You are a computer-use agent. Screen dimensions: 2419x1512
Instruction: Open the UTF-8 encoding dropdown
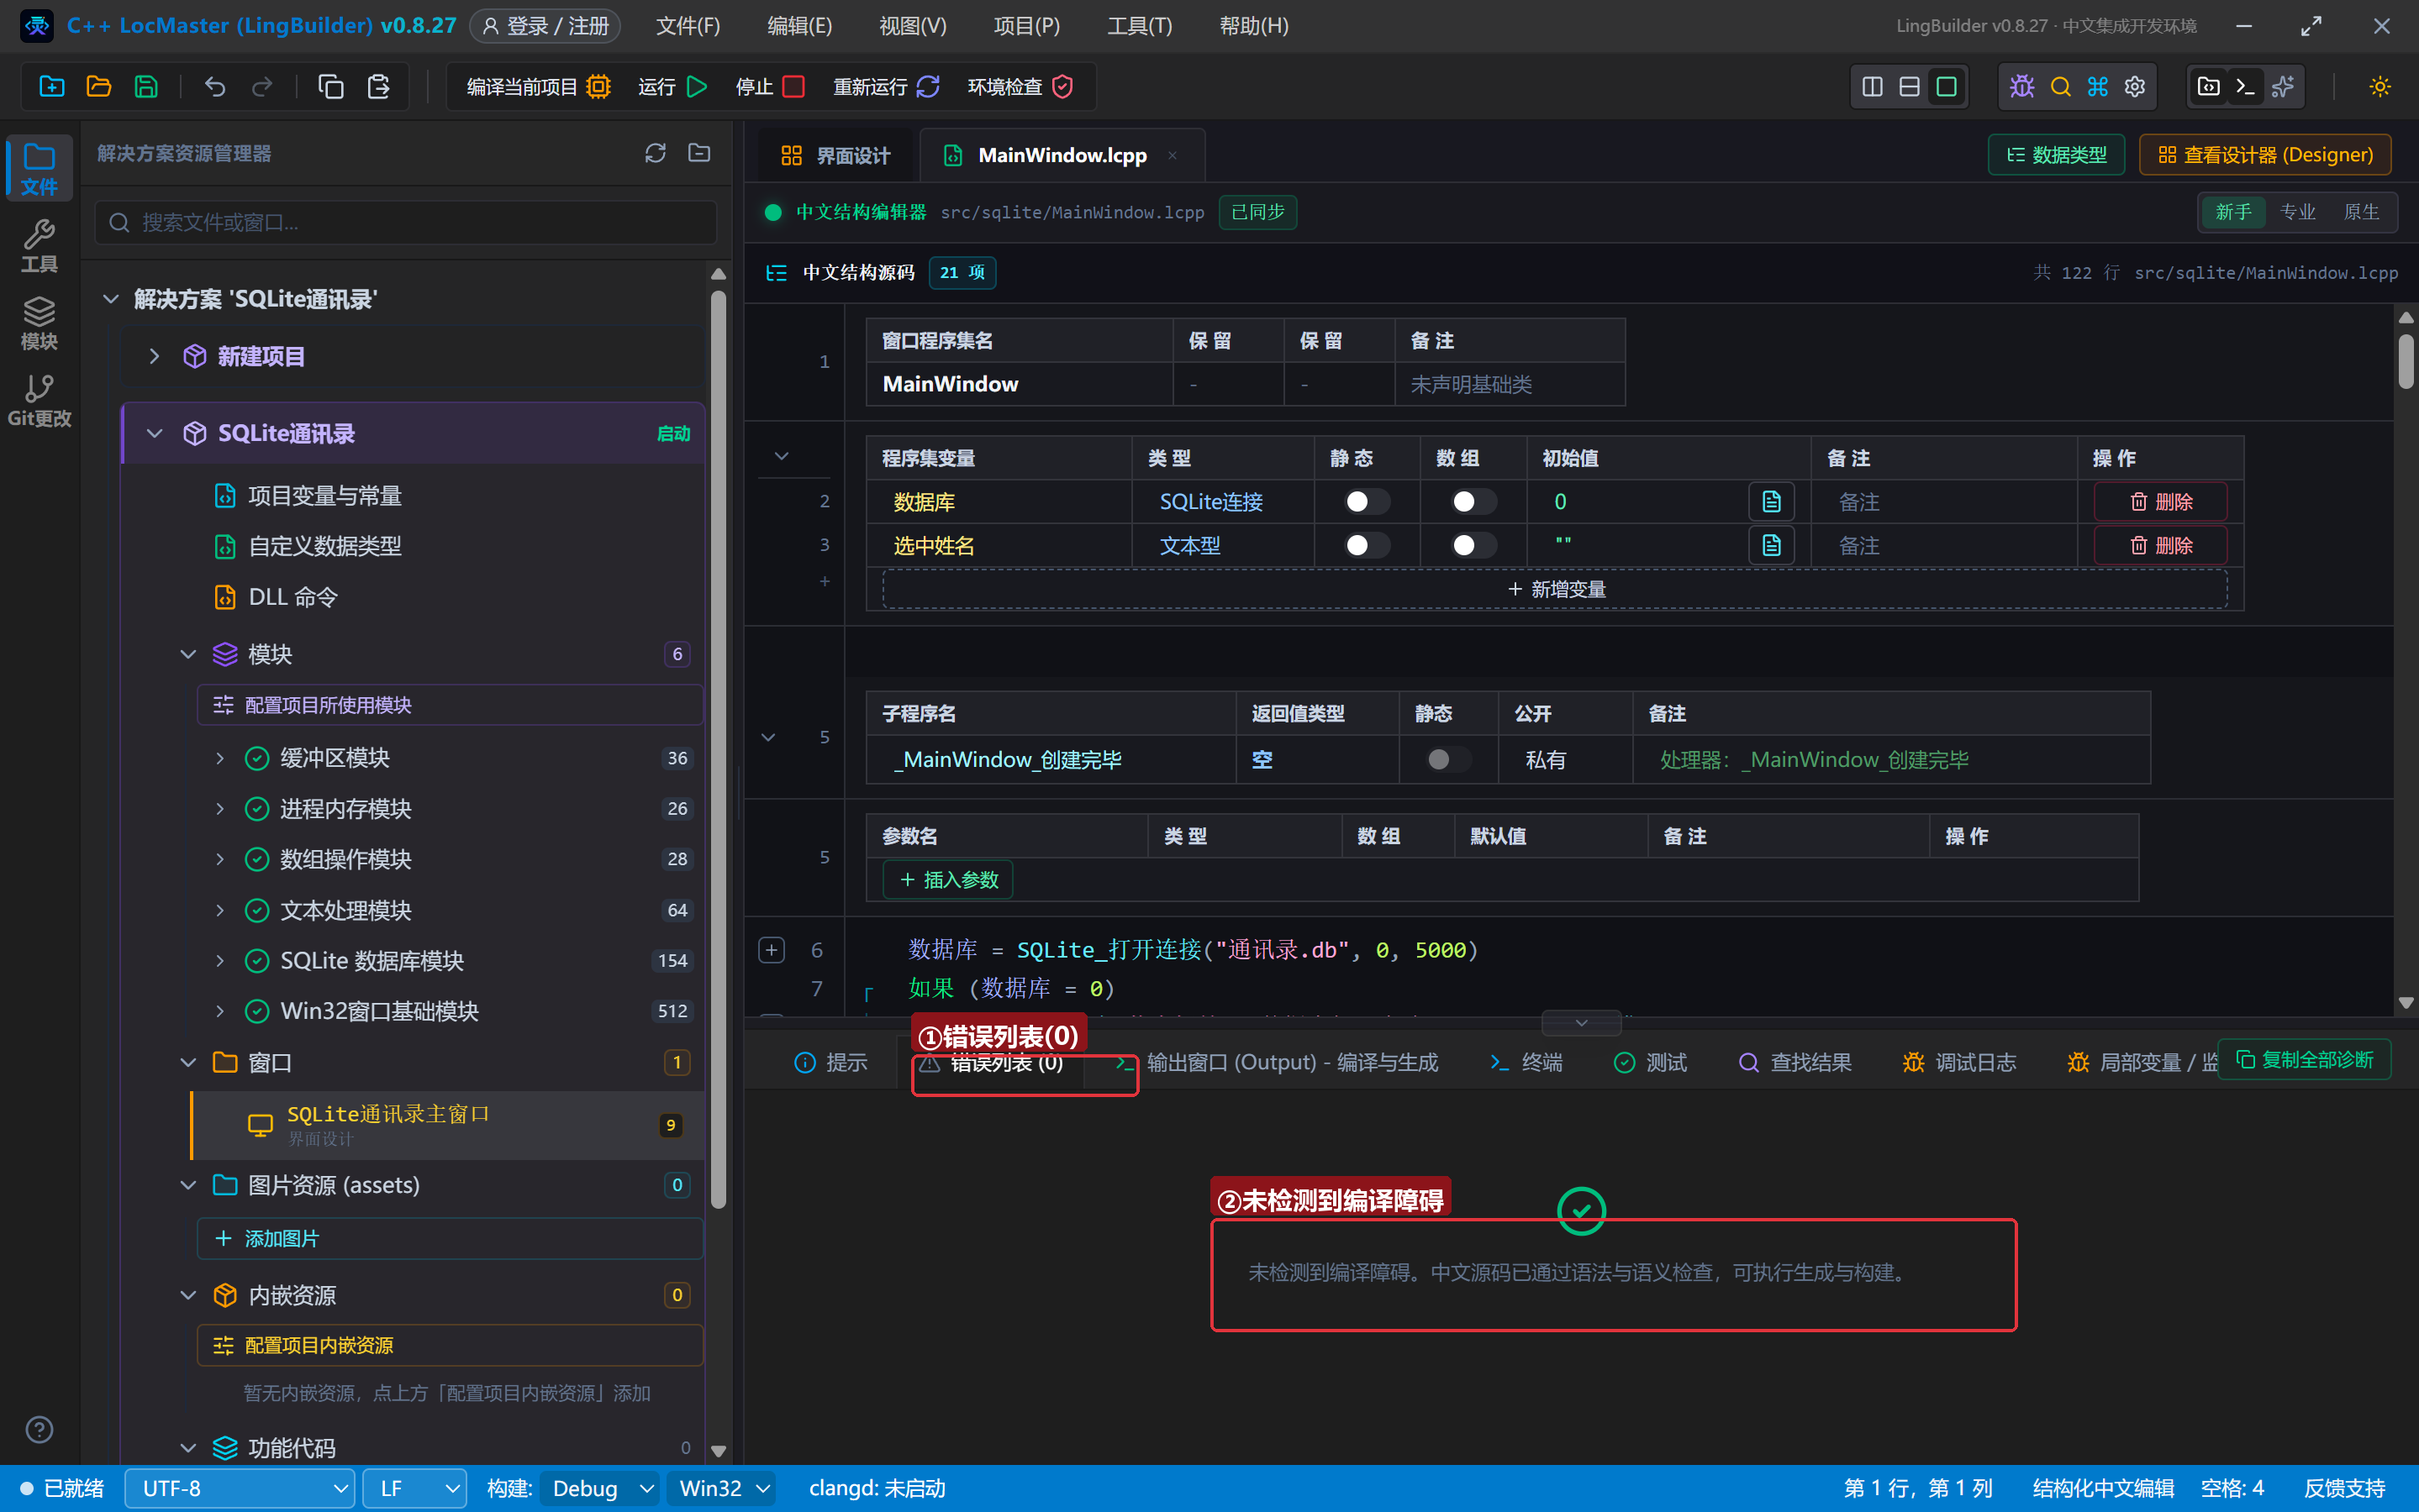tap(240, 1488)
